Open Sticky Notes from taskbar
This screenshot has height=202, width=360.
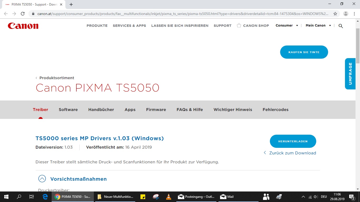pos(143,197)
